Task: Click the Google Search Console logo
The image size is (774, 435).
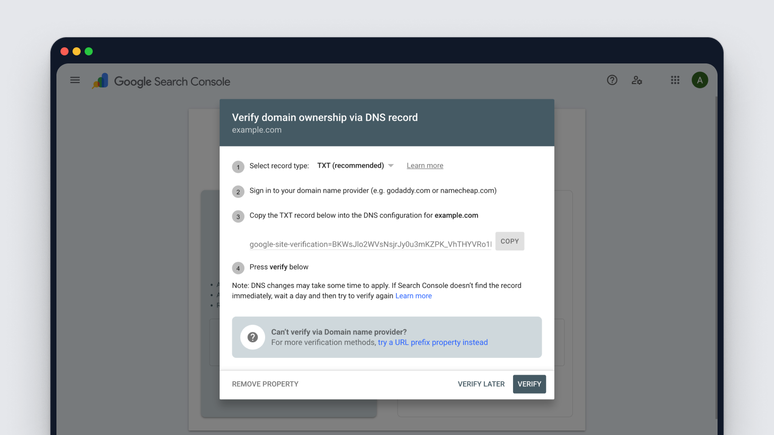Action: tap(161, 81)
